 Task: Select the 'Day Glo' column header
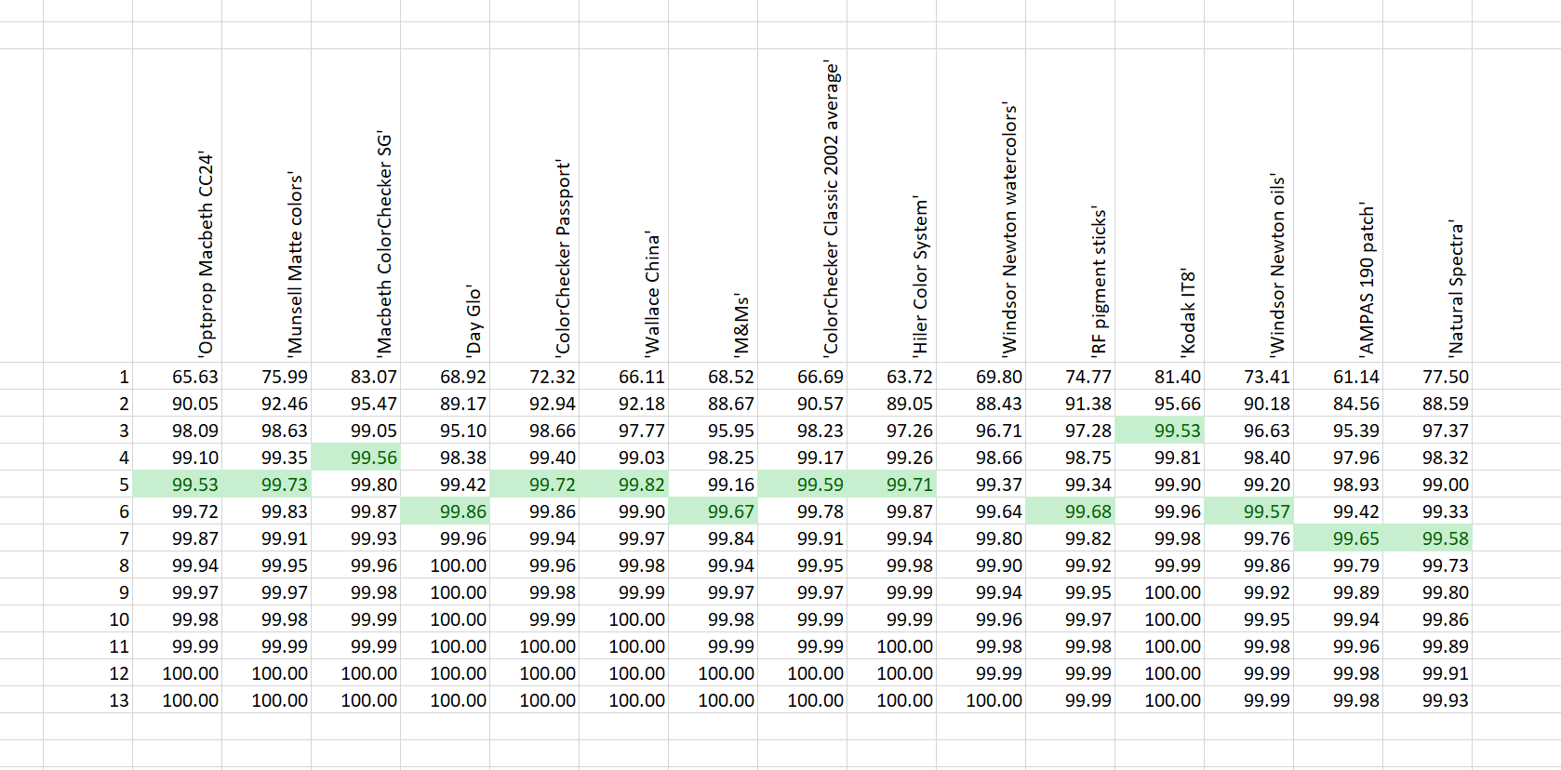(x=445, y=206)
